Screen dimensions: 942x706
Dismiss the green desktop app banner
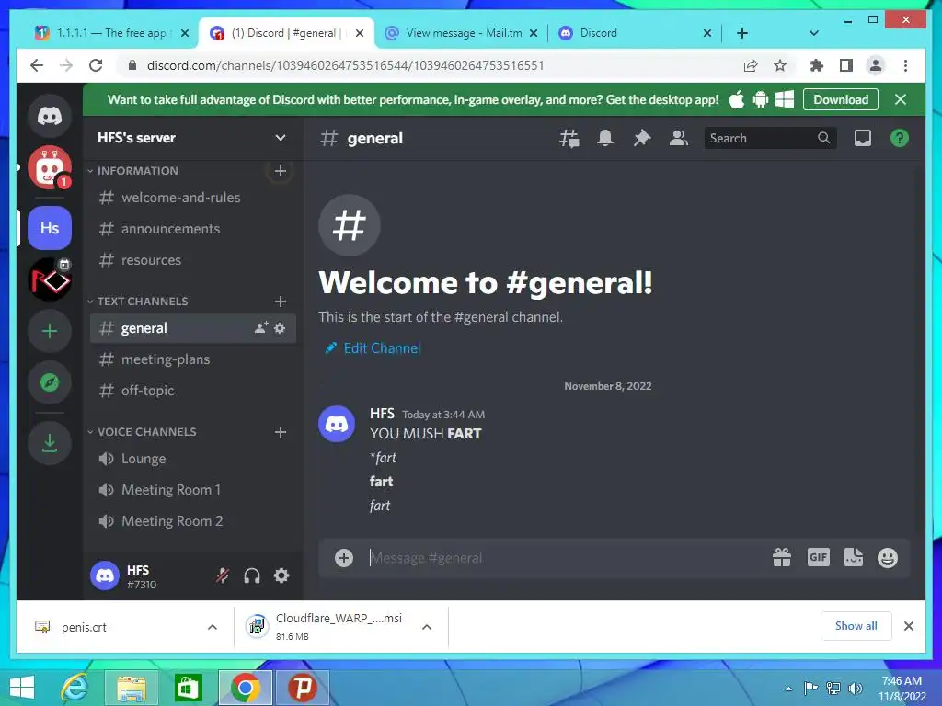click(x=900, y=99)
